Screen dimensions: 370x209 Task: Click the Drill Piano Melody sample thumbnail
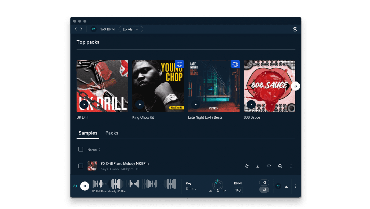tap(92, 166)
